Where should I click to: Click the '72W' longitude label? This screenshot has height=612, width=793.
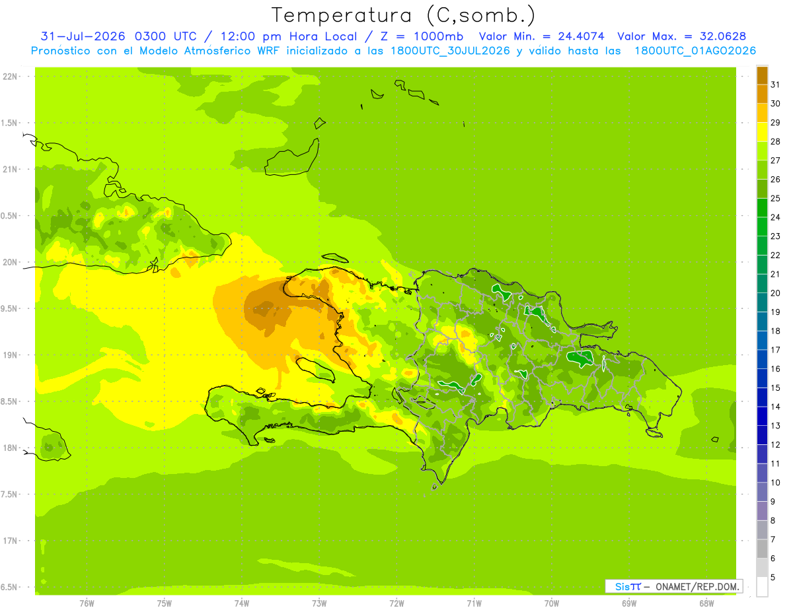pos(397,603)
